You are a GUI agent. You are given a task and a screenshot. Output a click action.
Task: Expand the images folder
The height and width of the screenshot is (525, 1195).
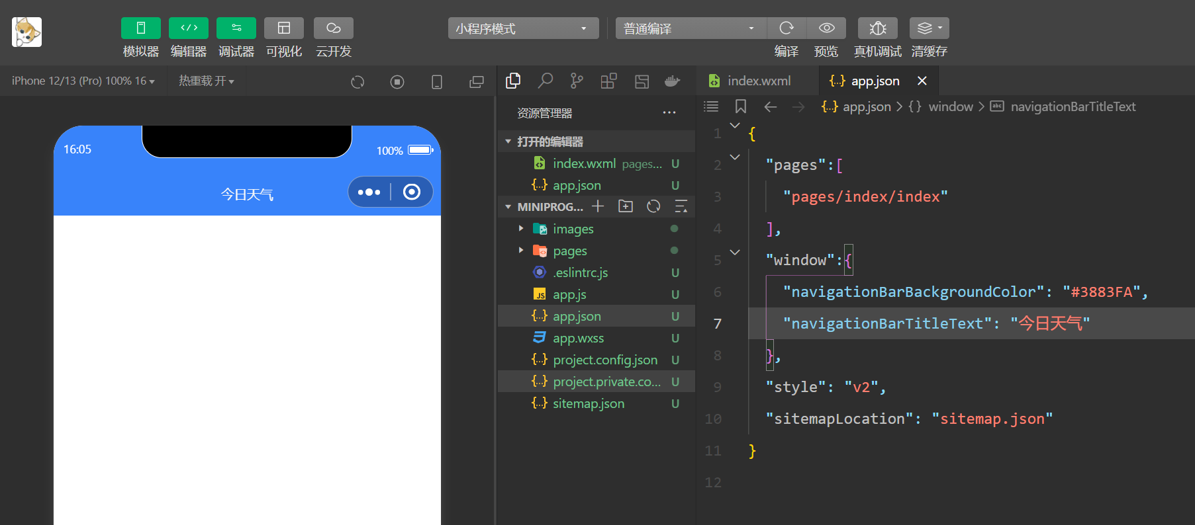pos(597,229)
